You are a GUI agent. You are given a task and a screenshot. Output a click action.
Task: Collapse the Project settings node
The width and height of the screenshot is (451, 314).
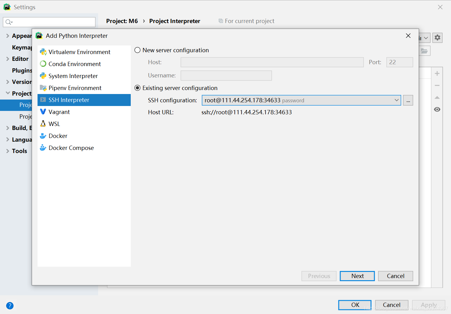(x=8, y=93)
